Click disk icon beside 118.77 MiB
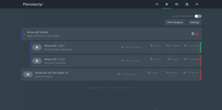This screenshot has width=222, height=110. 185,46
